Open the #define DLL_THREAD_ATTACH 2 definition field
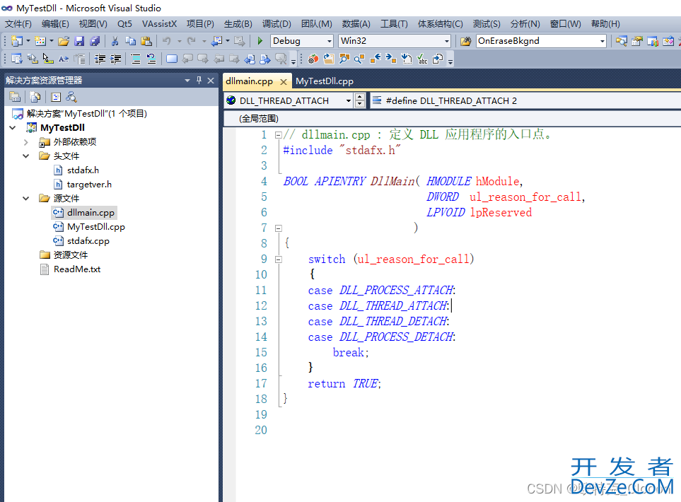The width and height of the screenshot is (681, 502). 525,100
